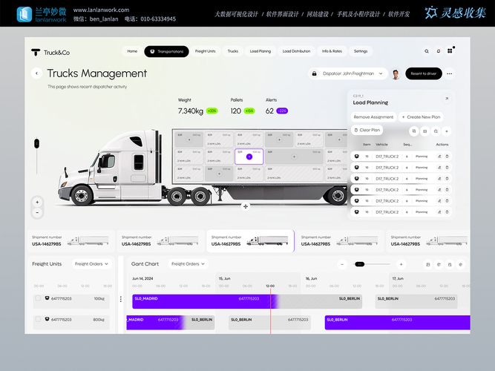The image size is (495, 371).
Task: Select the highlighted shipment USA-146279BS thumbnail
Action: click(250, 241)
